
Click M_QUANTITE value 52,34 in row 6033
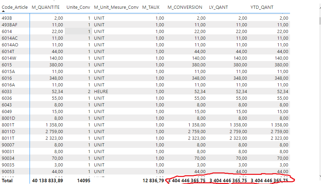pos(57,92)
